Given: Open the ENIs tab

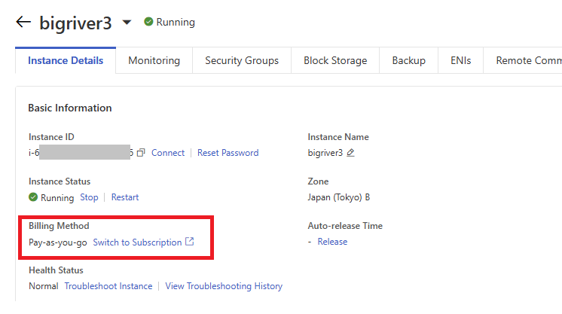Looking at the screenshot, I should click(x=460, y=61).
